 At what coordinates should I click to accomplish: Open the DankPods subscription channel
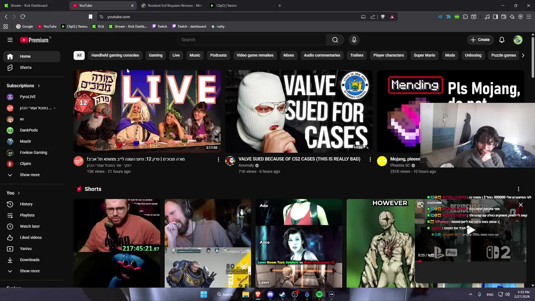pos(32,130)
